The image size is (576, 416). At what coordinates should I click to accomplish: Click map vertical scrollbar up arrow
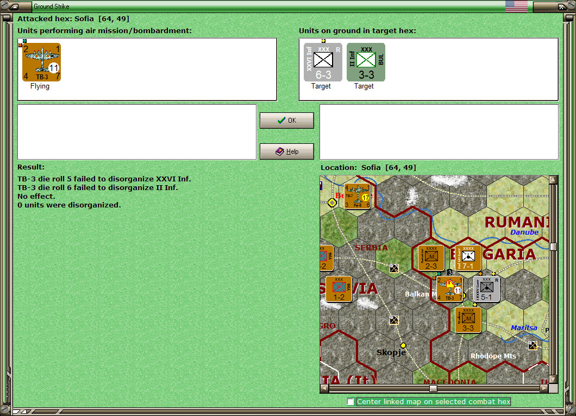coord(553,180)
